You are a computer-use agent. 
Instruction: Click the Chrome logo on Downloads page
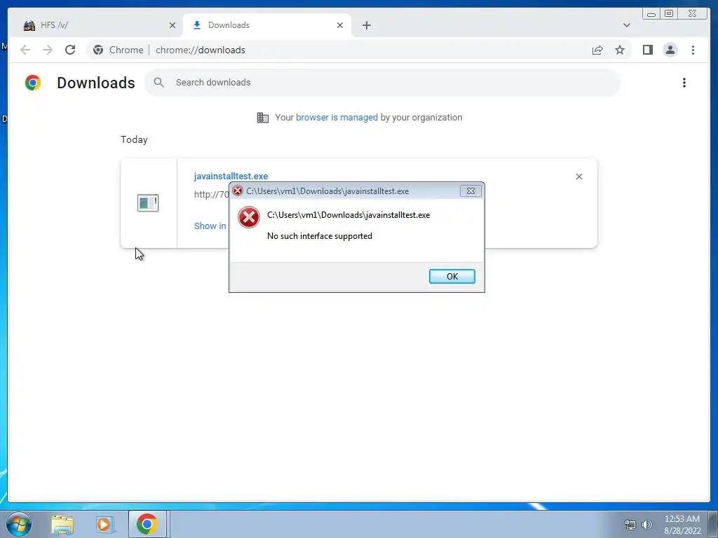pos(33,83)
